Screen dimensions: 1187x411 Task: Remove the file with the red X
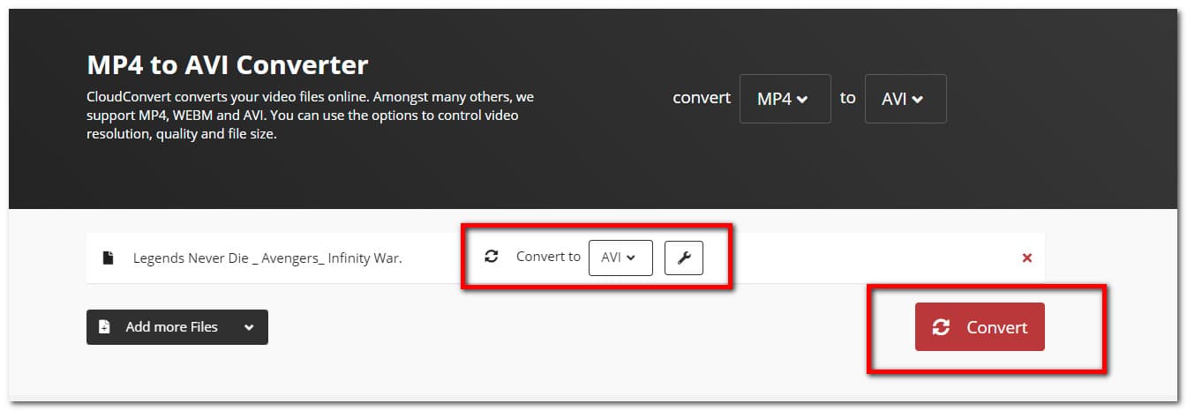point(1026,258)
